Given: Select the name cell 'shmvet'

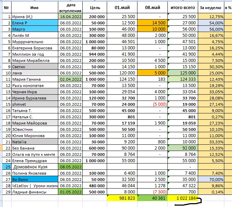Looking at the screenshot, I should pyautogui.click(x=35, y=104).
